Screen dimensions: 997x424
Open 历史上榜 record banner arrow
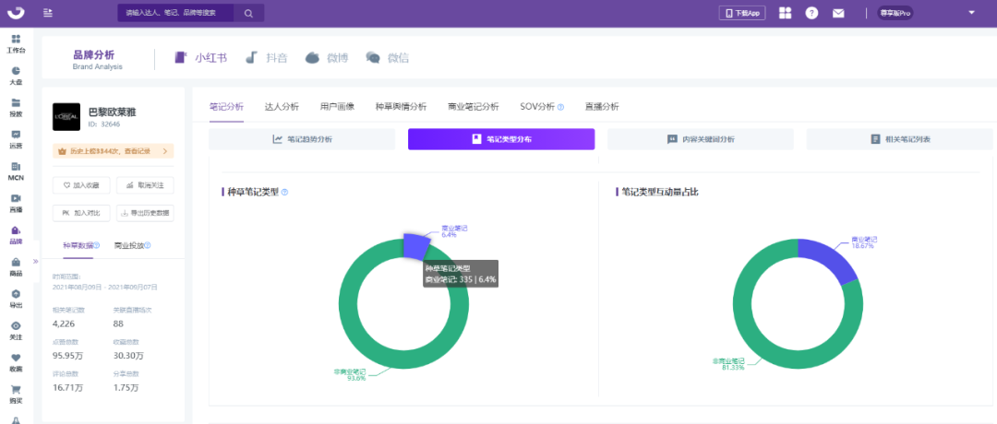165,151
